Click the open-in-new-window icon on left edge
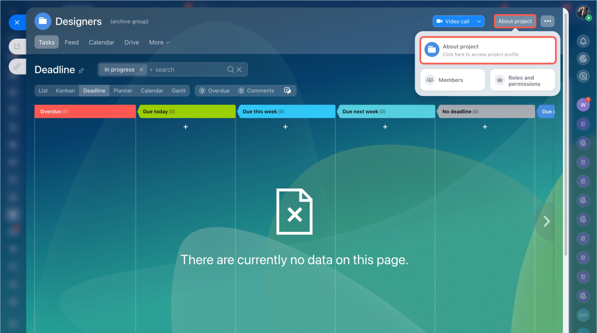Image resolution: width=597 pixels, height=333 pixels. [17, 46]
